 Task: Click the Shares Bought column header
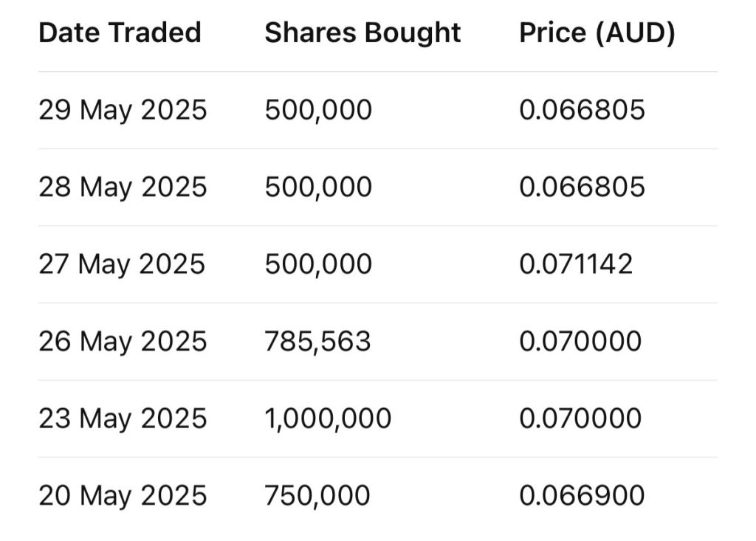(362, 33)
